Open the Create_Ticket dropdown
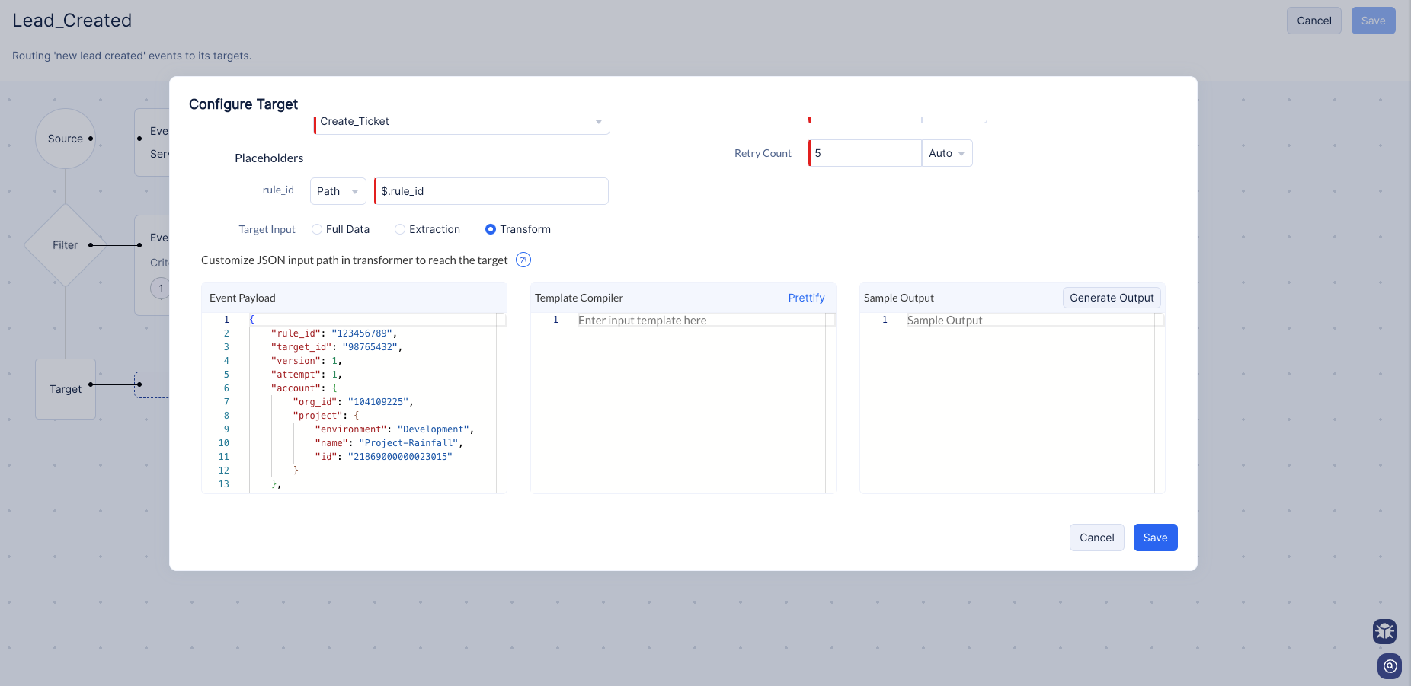The height and width of the screenshot is (686, 1411). [461, 122]
